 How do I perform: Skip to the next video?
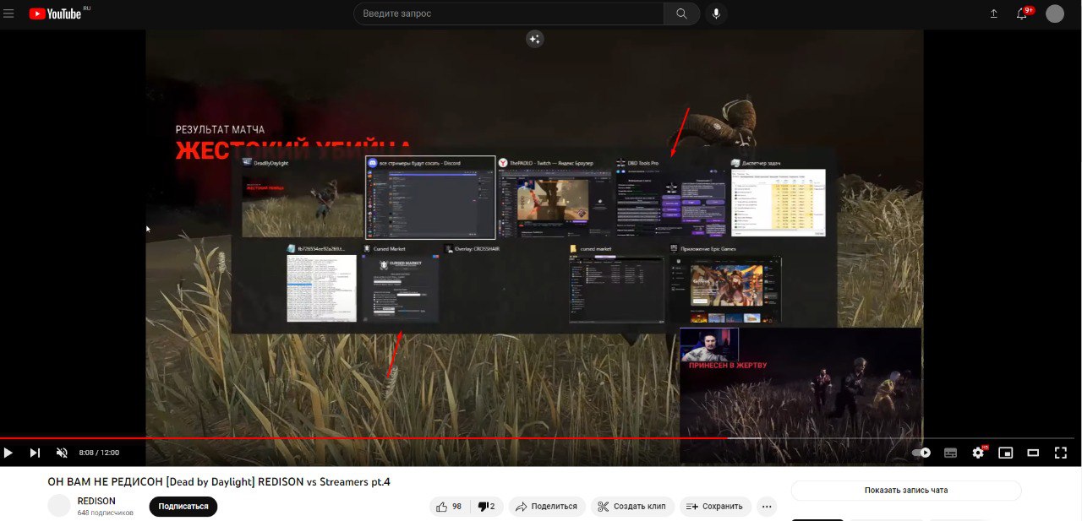point(35,453)
